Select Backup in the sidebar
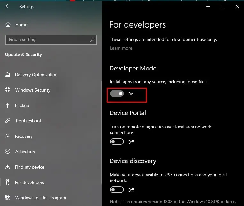The height and width of the screenshot is (206, 244). 22,106
